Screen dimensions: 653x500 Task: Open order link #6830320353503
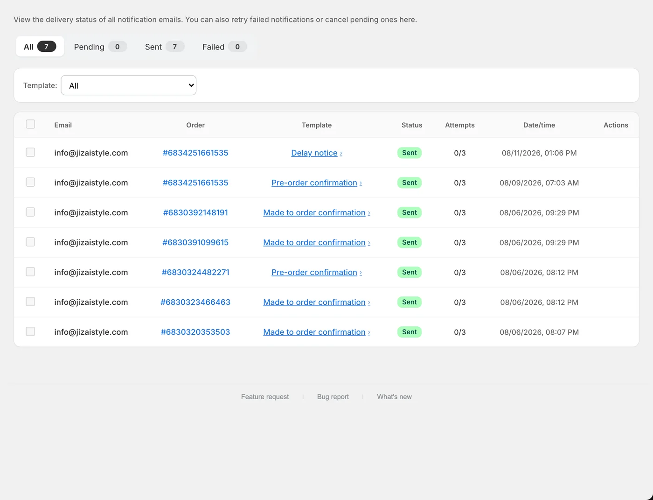tap(195, 332)
